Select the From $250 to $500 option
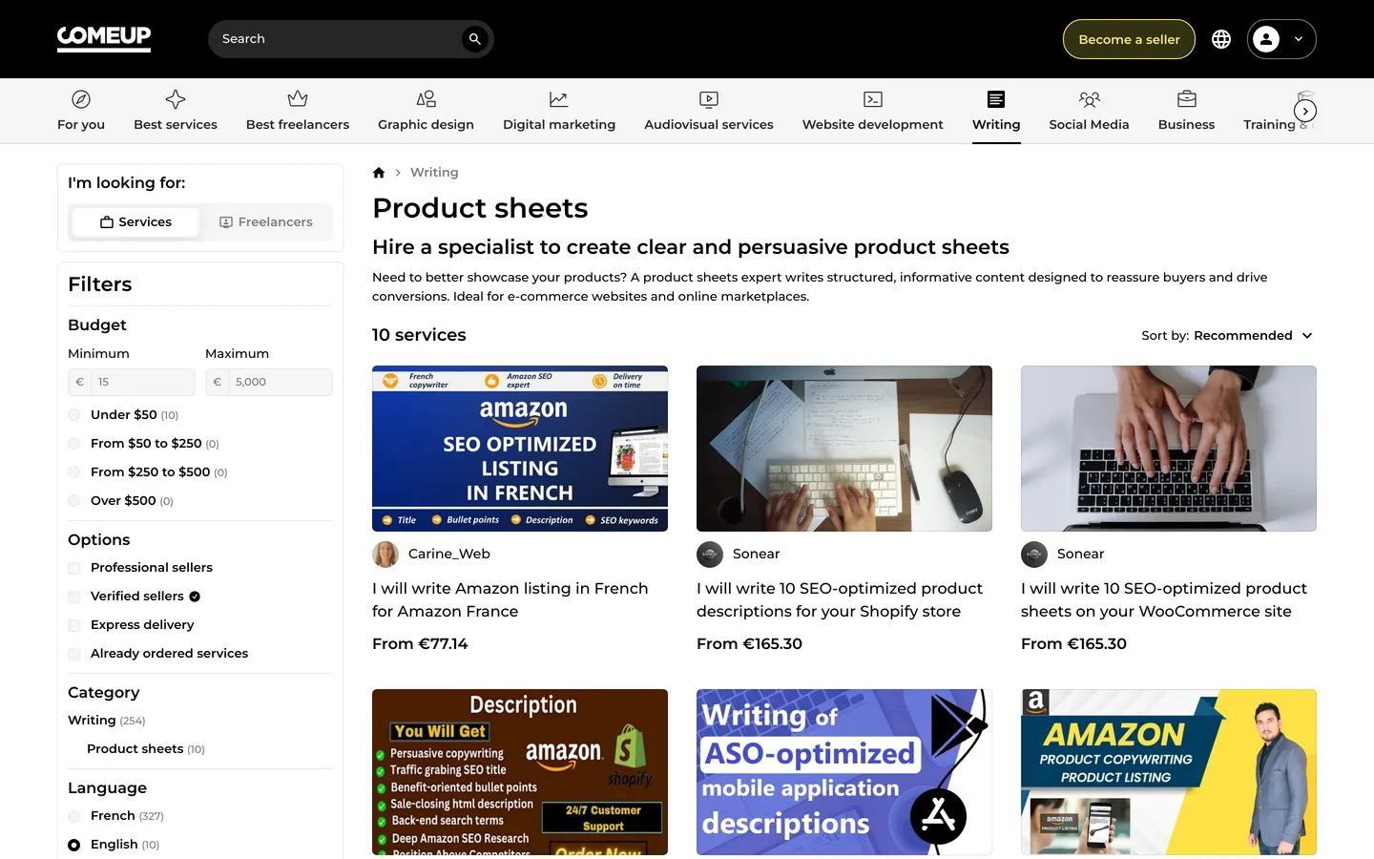This screenshot has width=1374, height=859. pyautogui.click(x=74, y=472)
